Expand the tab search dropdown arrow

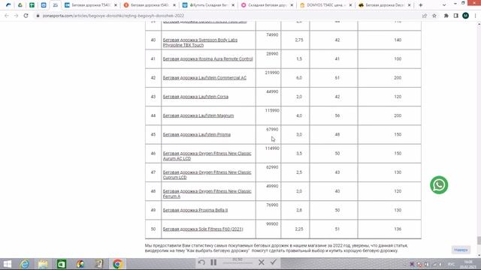pos(444,5)
